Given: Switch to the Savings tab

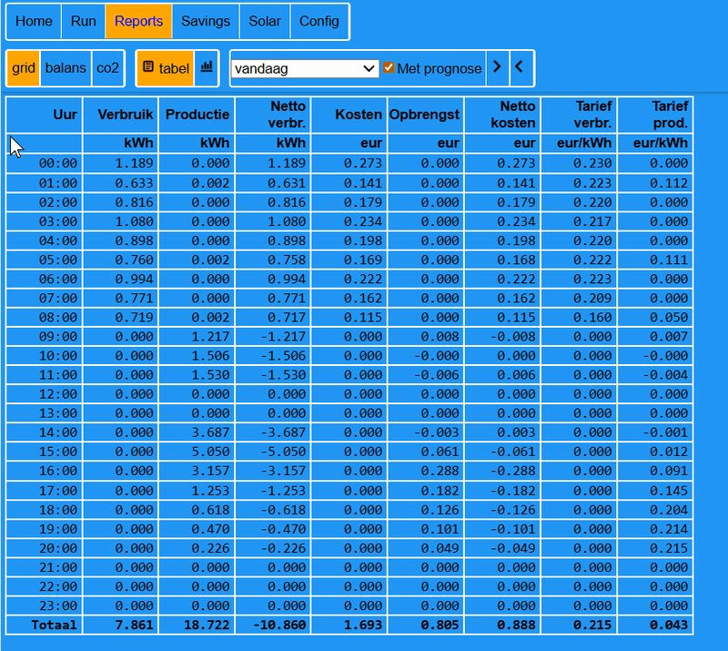Looking at the screenshot, I should (206, 21).
